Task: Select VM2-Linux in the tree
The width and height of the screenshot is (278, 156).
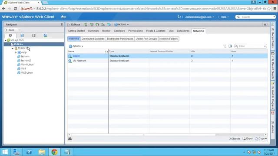Action: [27, 73]
